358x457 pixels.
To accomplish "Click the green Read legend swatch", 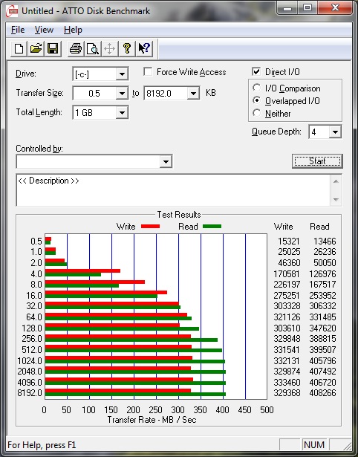I will [212, 227].
